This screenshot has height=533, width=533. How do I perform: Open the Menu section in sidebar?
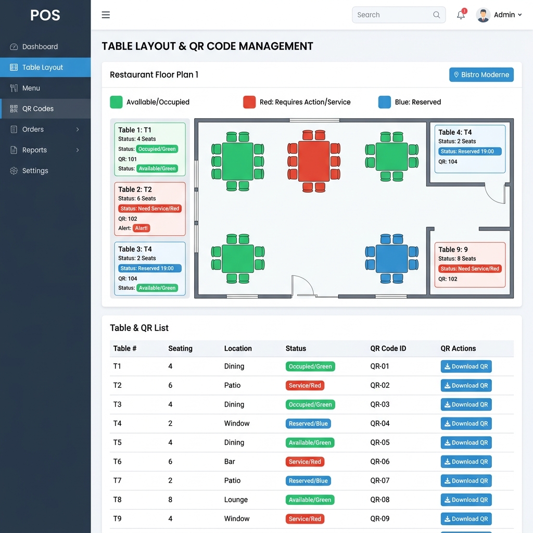45,88
